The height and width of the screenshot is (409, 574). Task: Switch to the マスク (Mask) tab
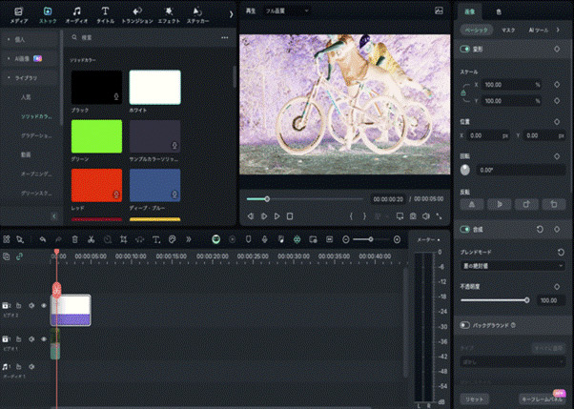coord(508,30)
